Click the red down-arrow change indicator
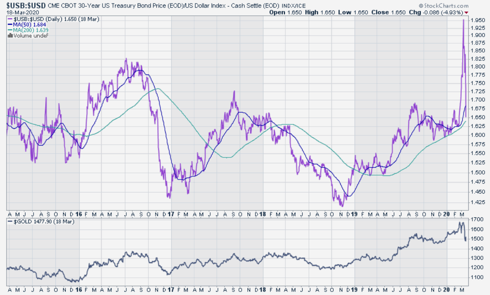490x295 pixels. pyautogui.click(x=467, y=13)
